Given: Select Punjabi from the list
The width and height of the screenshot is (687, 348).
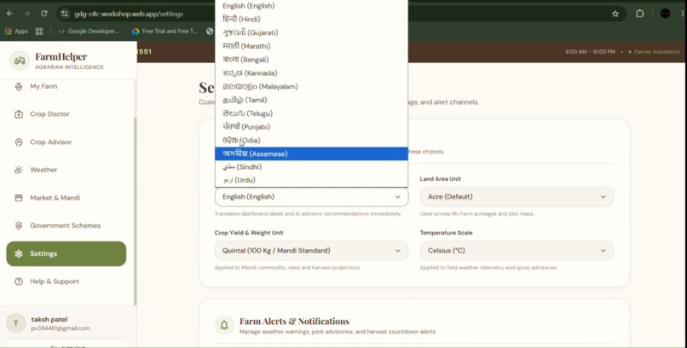Looking at the screenshot, I should pyautogui.click(x=311, y=127).
